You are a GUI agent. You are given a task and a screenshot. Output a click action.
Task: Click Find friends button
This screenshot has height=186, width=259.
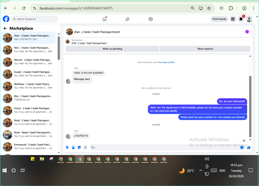pos(219,19)
